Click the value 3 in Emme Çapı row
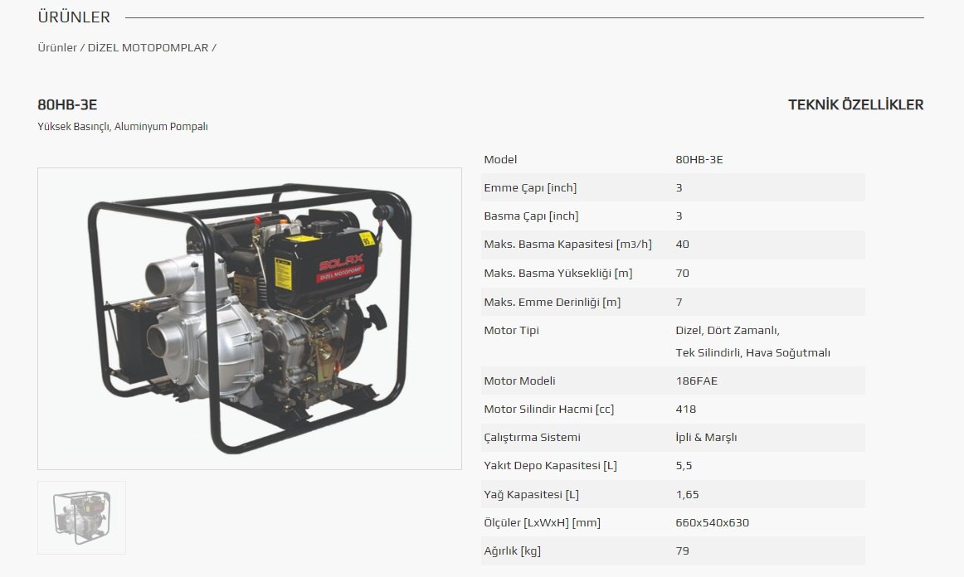964x577 pixels. (679, 187)
